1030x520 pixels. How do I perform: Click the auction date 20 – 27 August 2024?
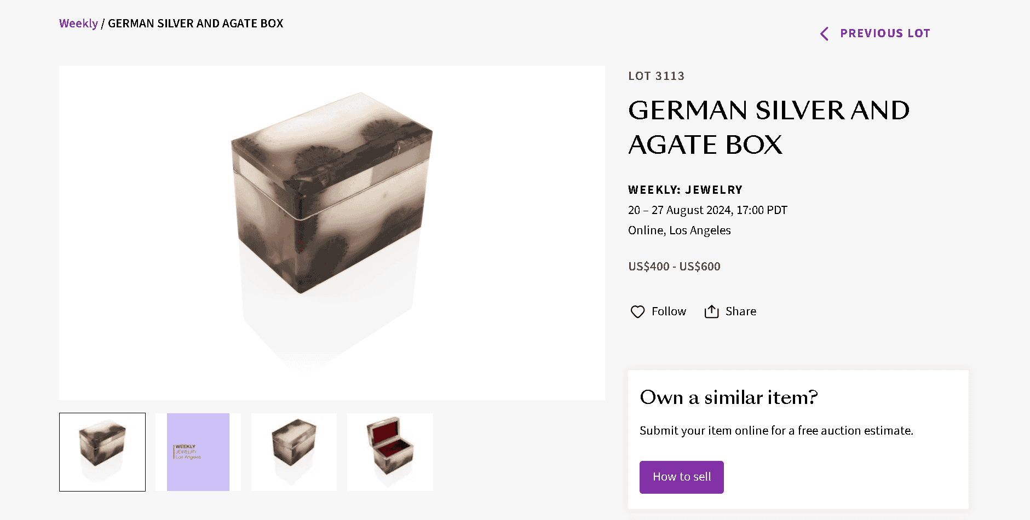tap(707, 210)
